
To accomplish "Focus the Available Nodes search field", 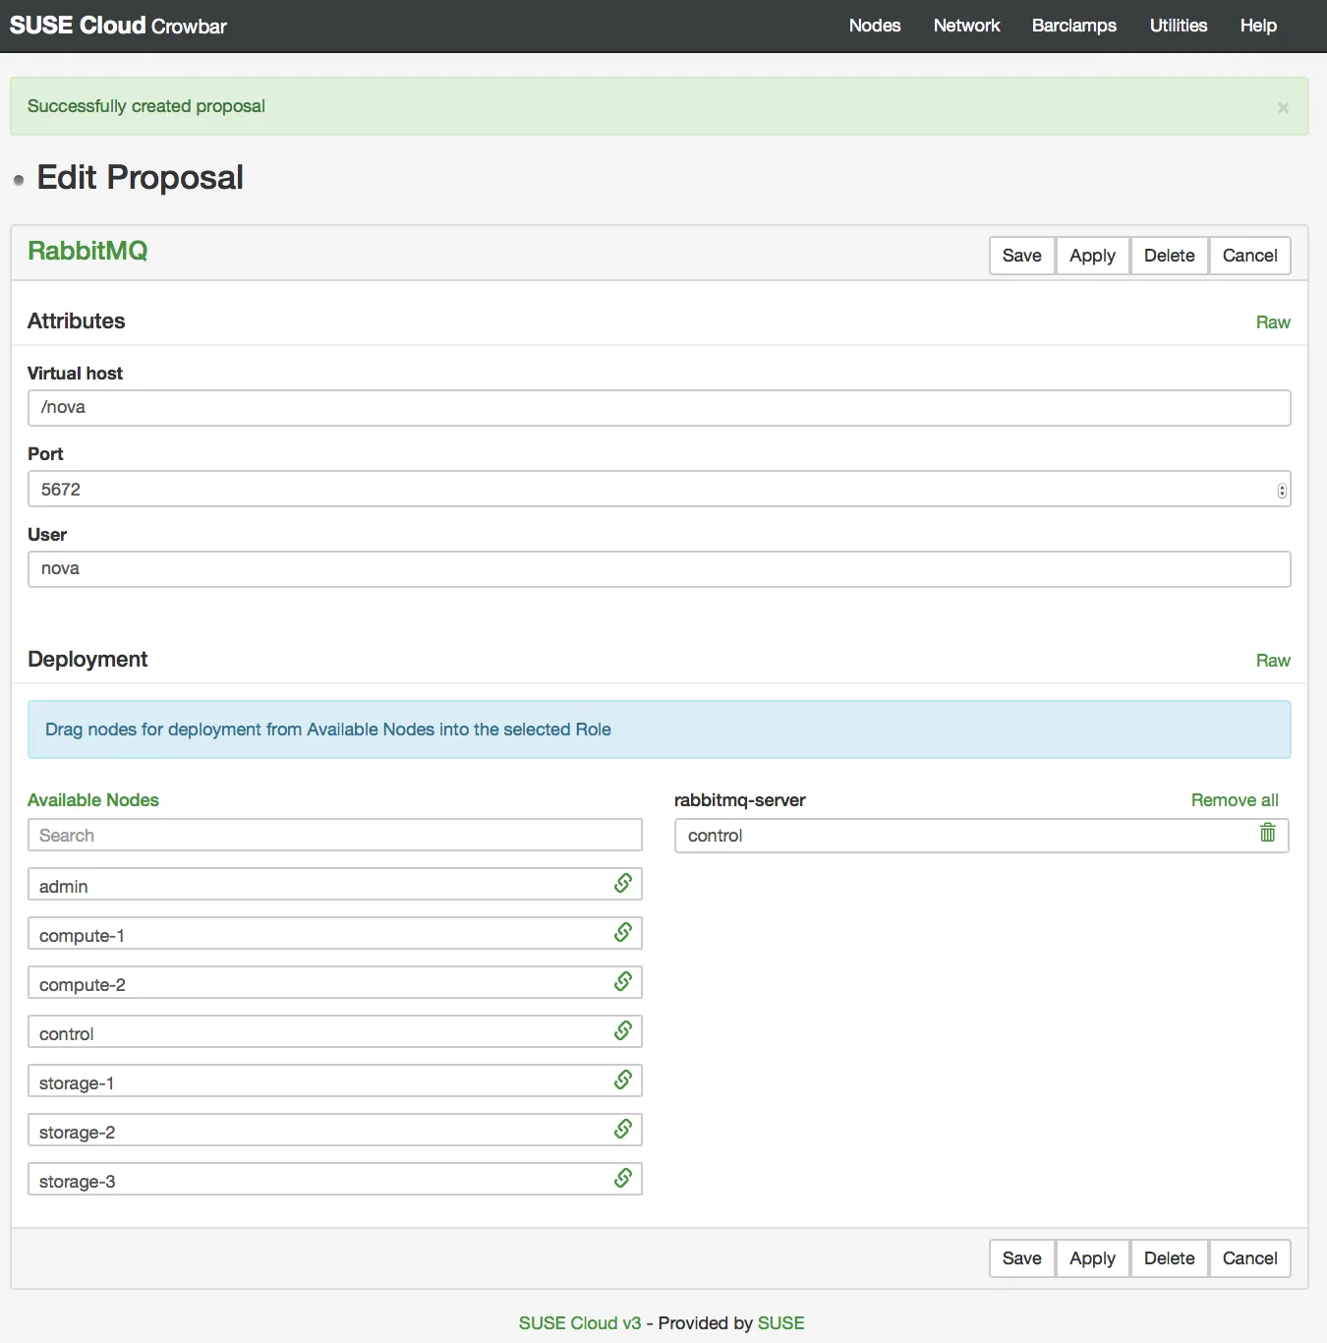I will [335, 835].
